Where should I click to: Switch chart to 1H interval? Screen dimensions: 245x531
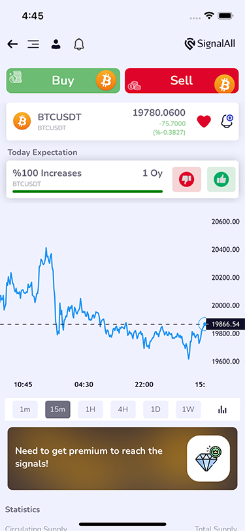[90, 409]
